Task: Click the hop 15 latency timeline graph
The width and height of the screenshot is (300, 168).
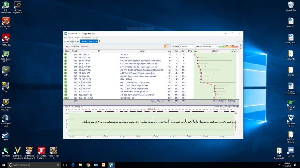Action: (x=151, y=123)
